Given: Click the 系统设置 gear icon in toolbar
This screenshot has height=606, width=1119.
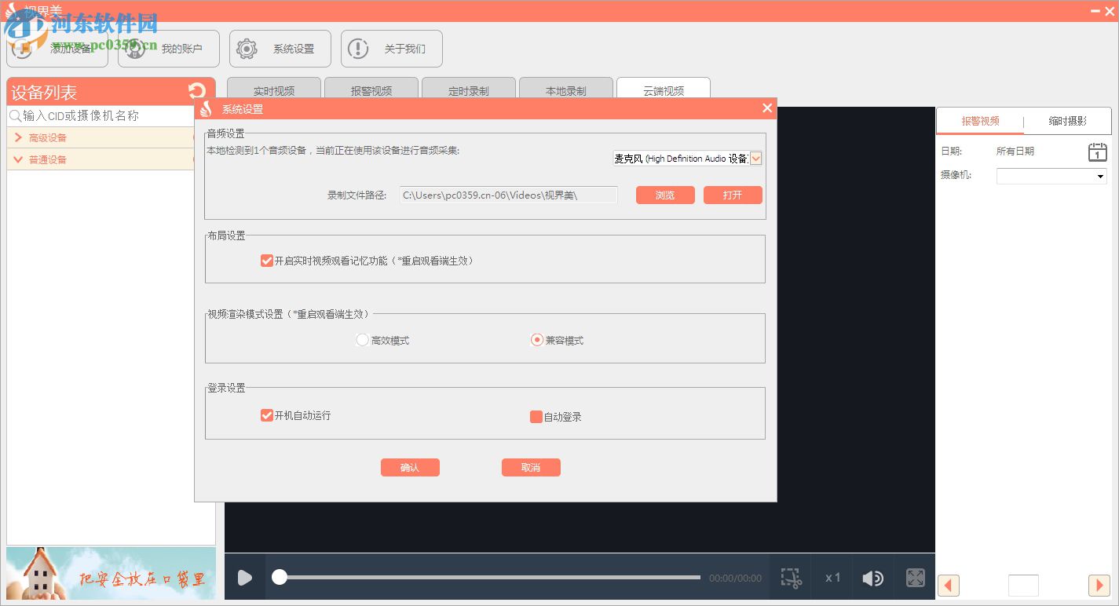Looking at the screenshot, I should coord(247,48).
